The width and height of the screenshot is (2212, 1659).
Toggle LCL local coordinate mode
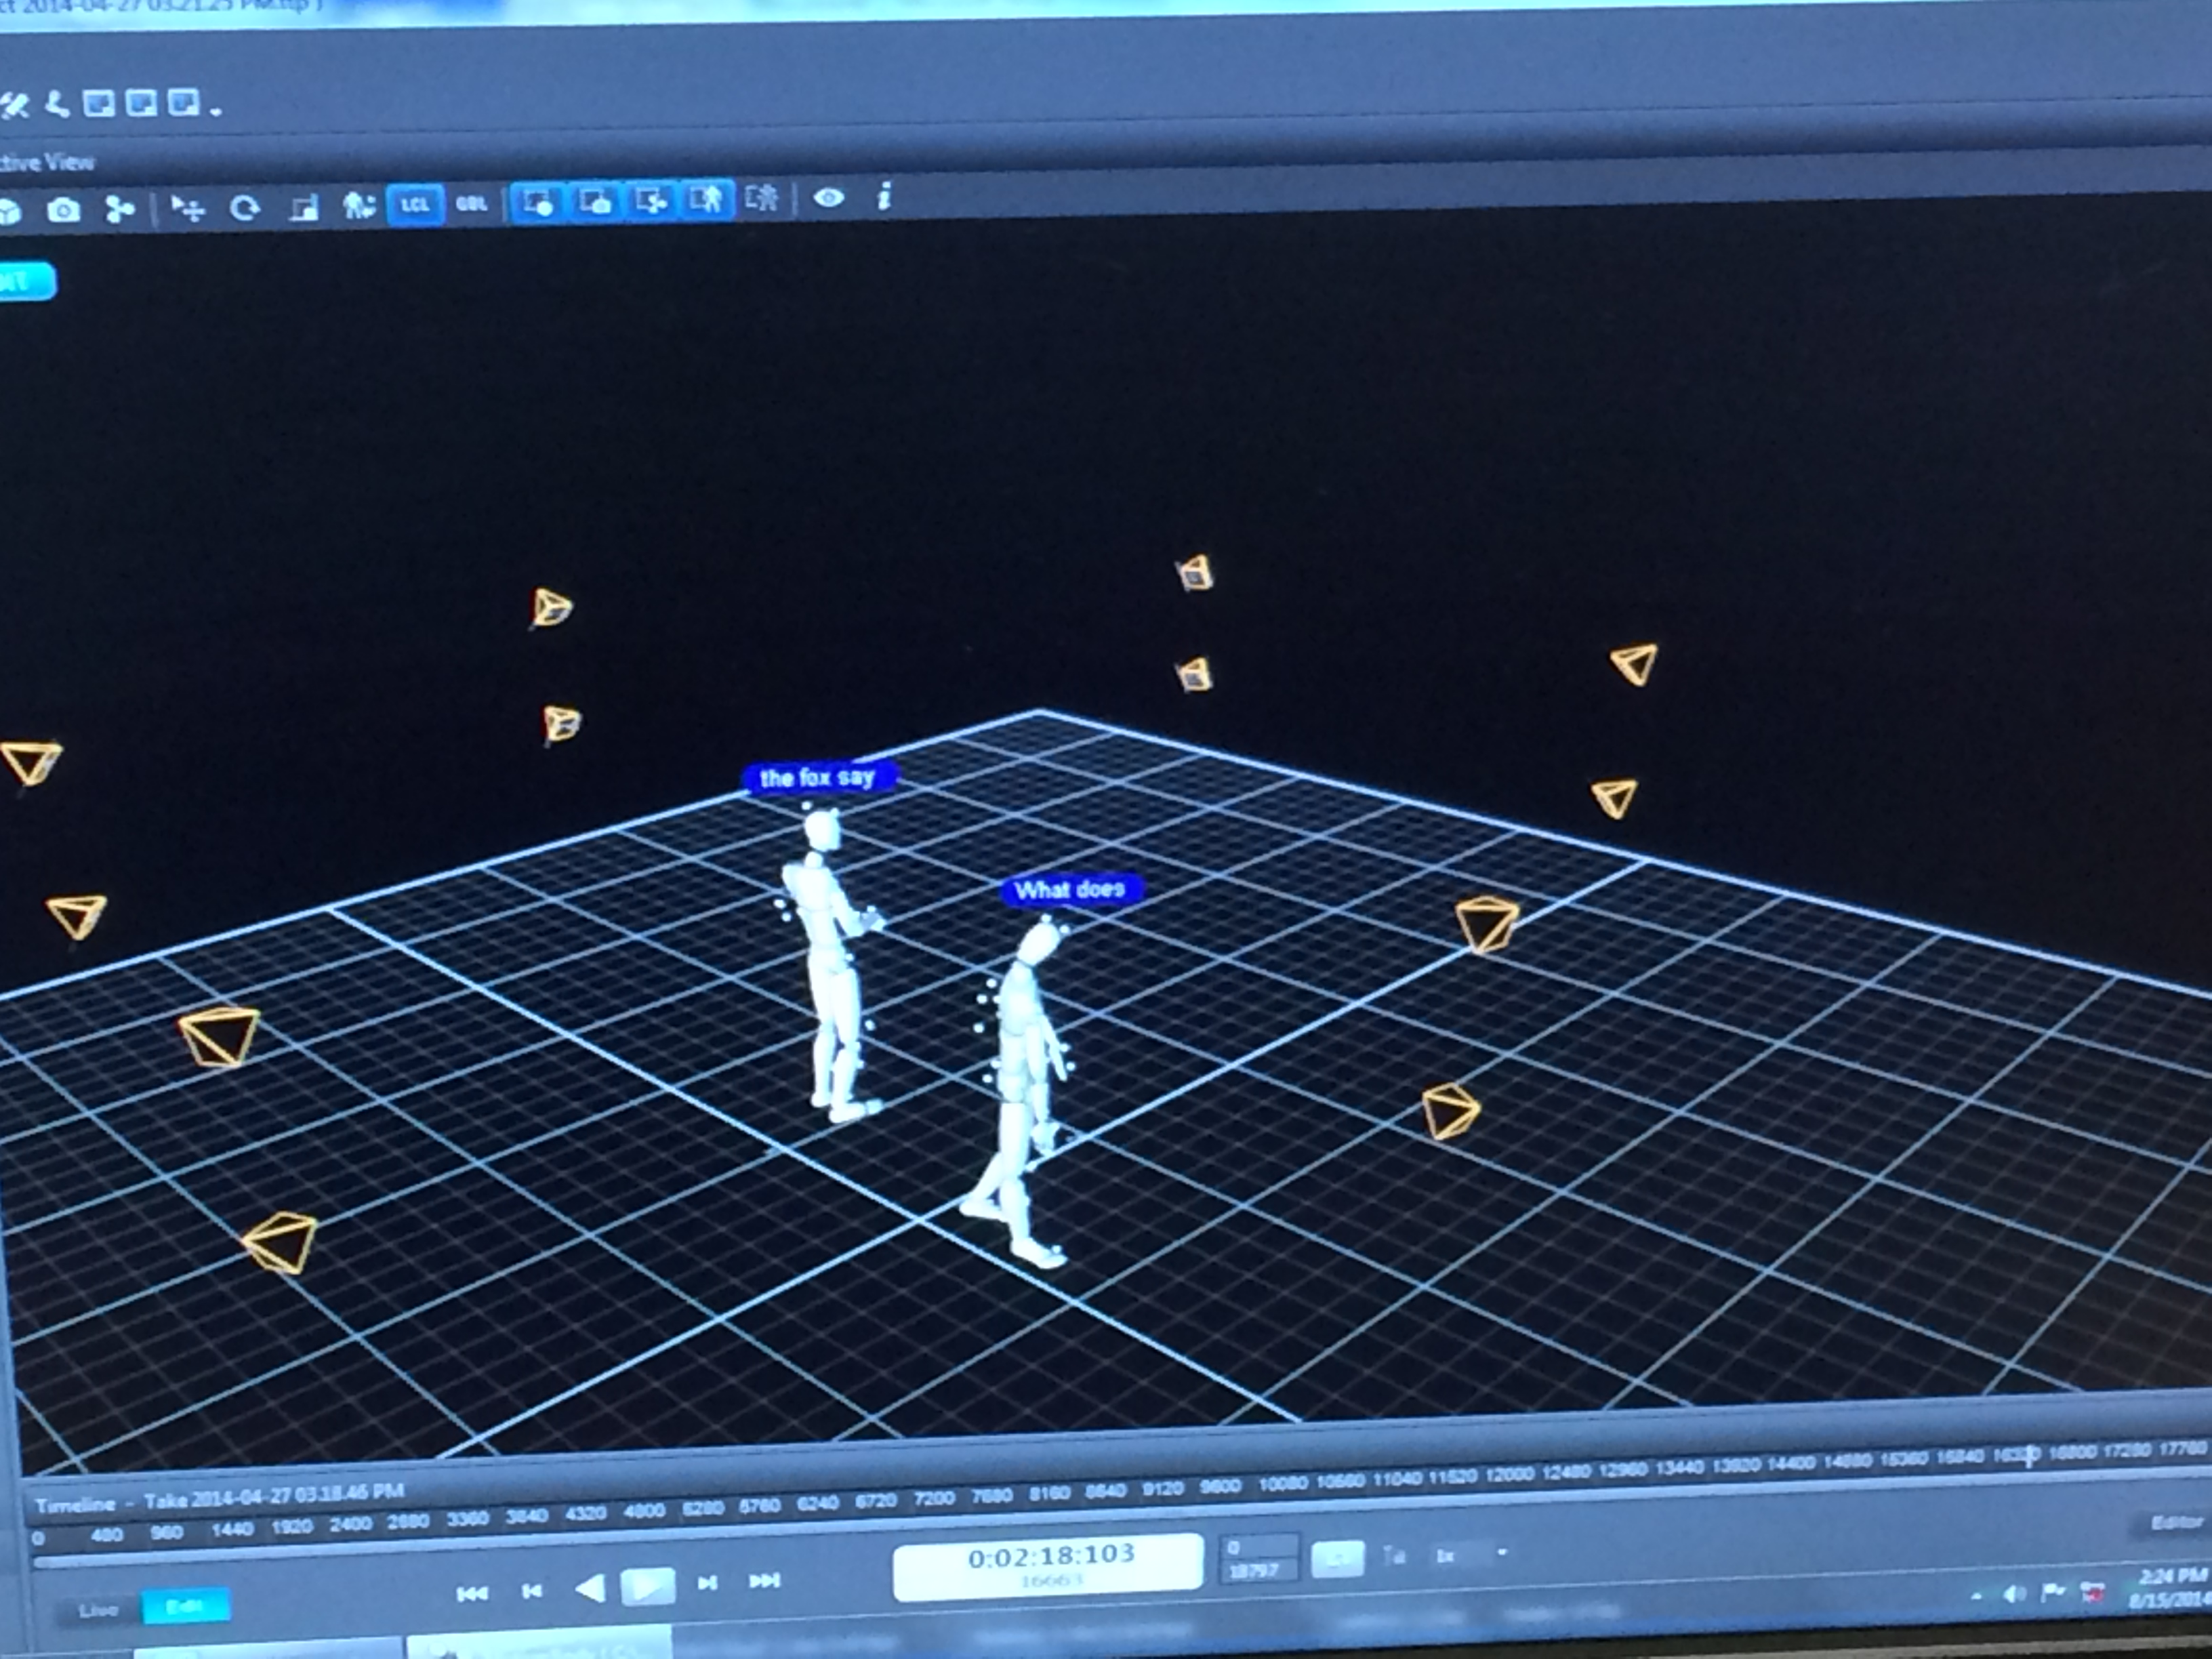tap(415, 205)
